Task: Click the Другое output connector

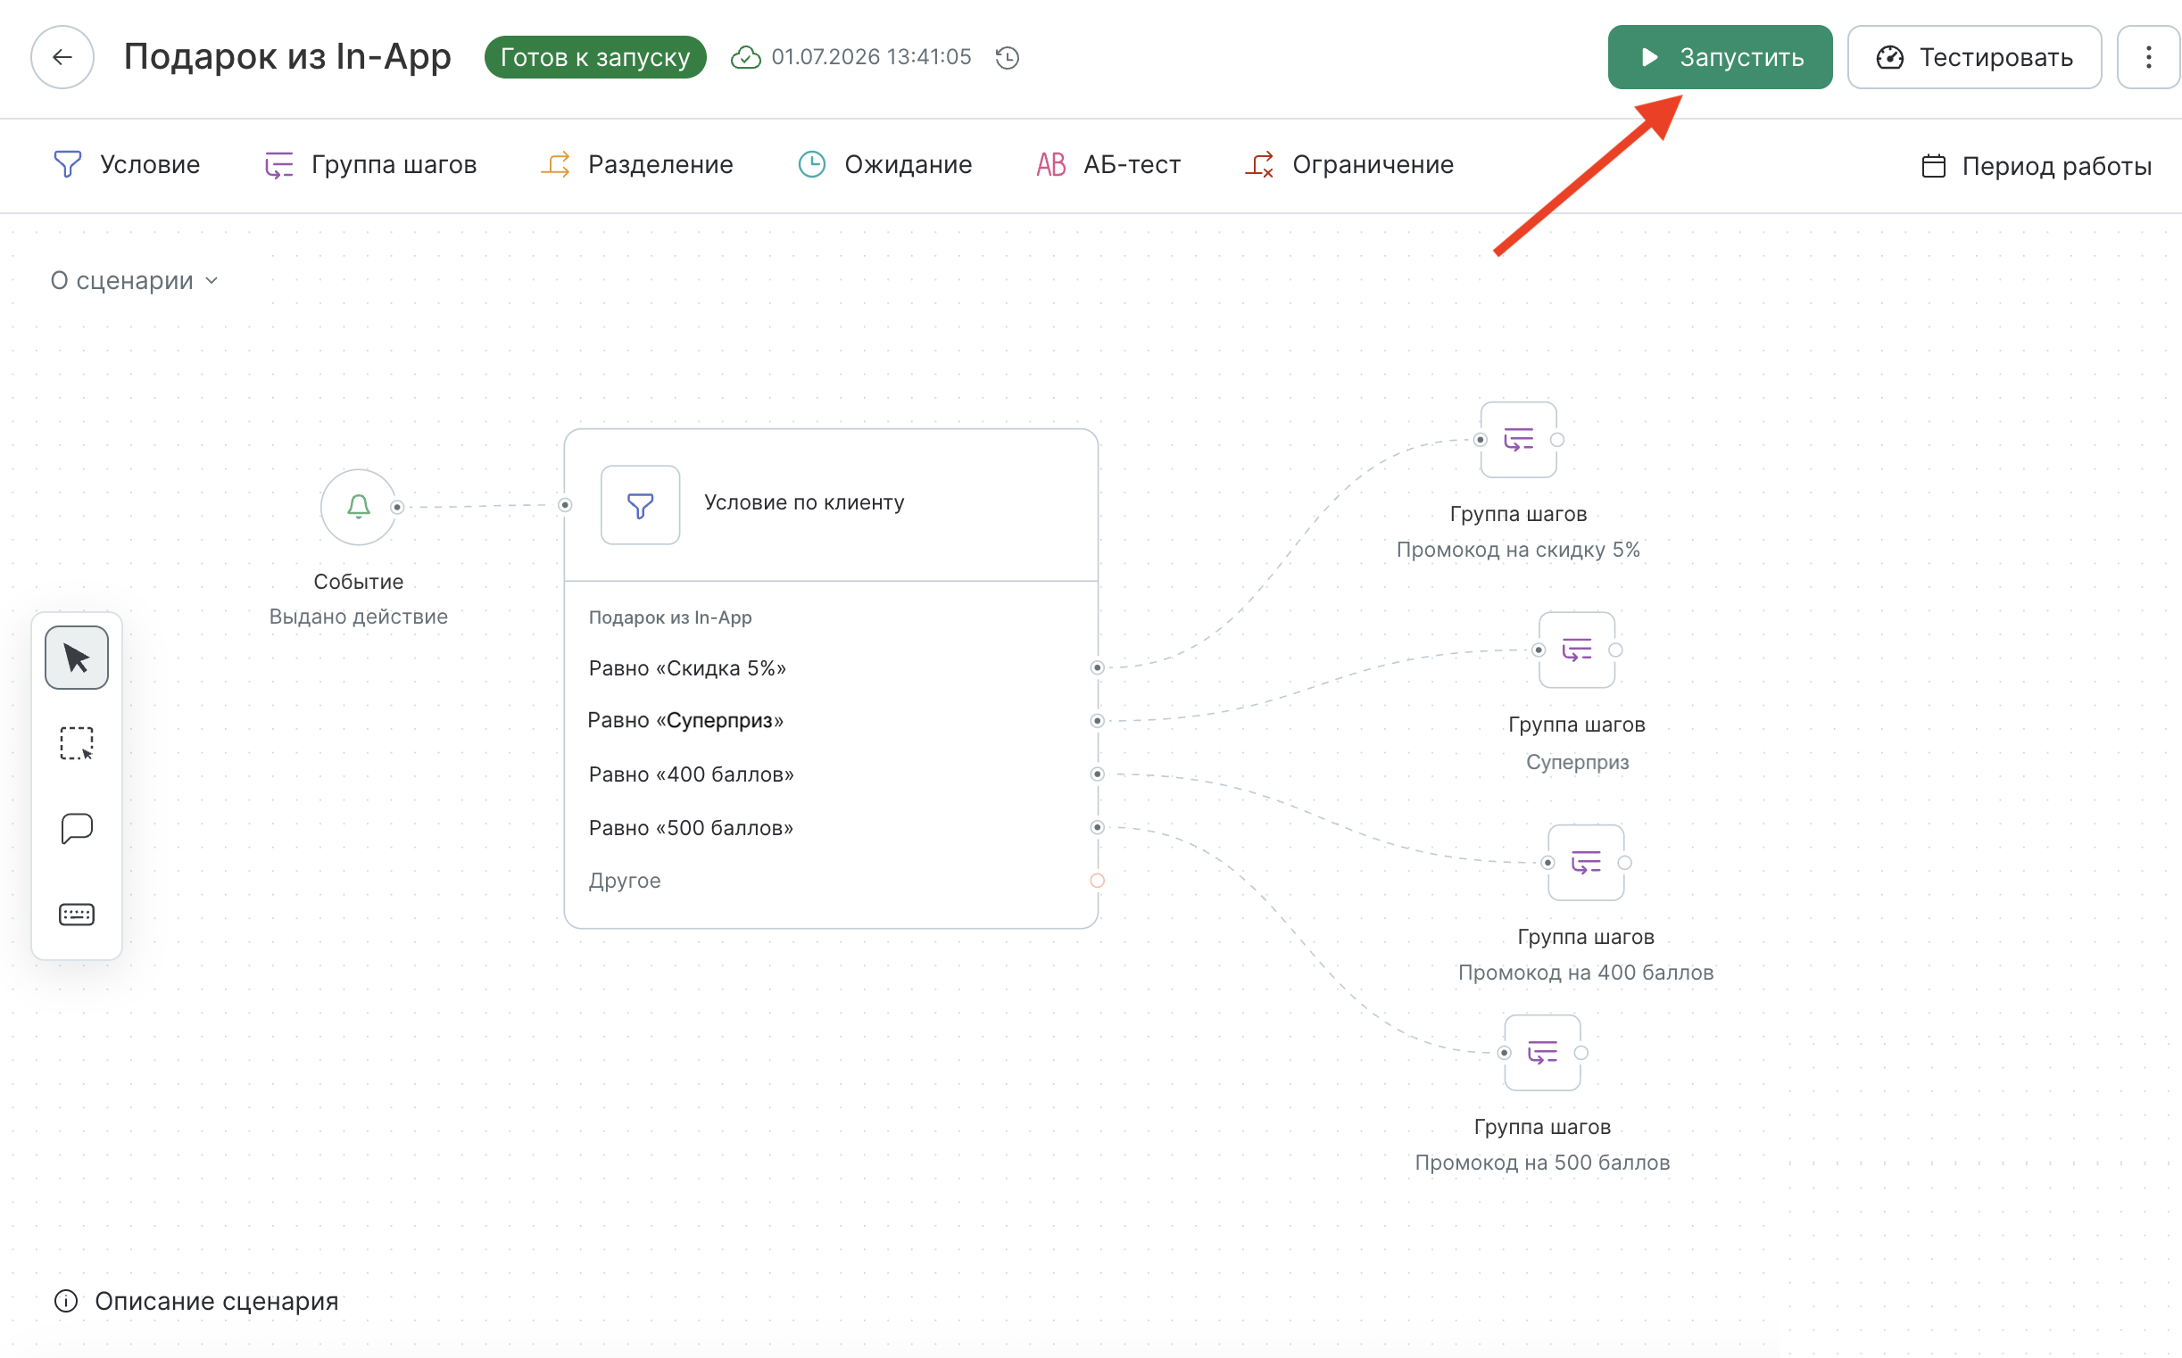Action: pos(1097,880)
